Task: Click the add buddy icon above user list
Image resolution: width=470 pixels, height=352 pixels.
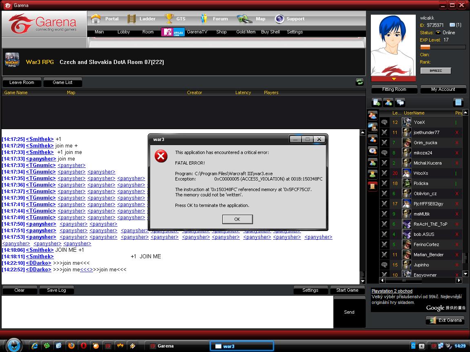Action: (x=388, y=103)
